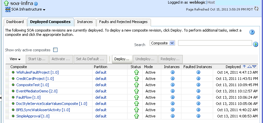The width and height of the screenshot is (263, 123).
Task: Click the Deploy... button
Action: [x=122, y=59]
